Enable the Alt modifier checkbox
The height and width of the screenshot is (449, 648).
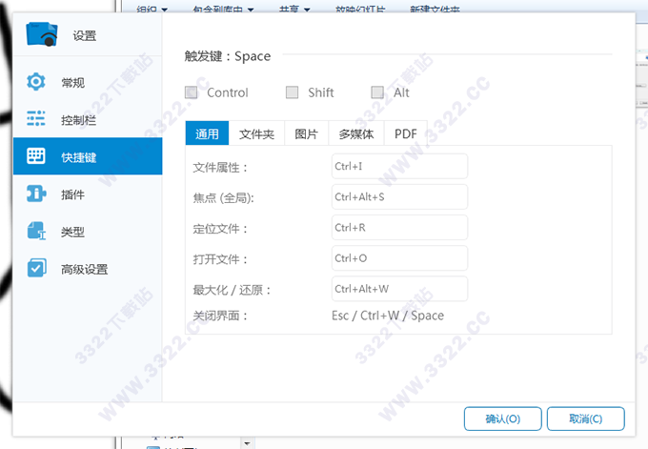pyautogui.click(x=377, y=92)
